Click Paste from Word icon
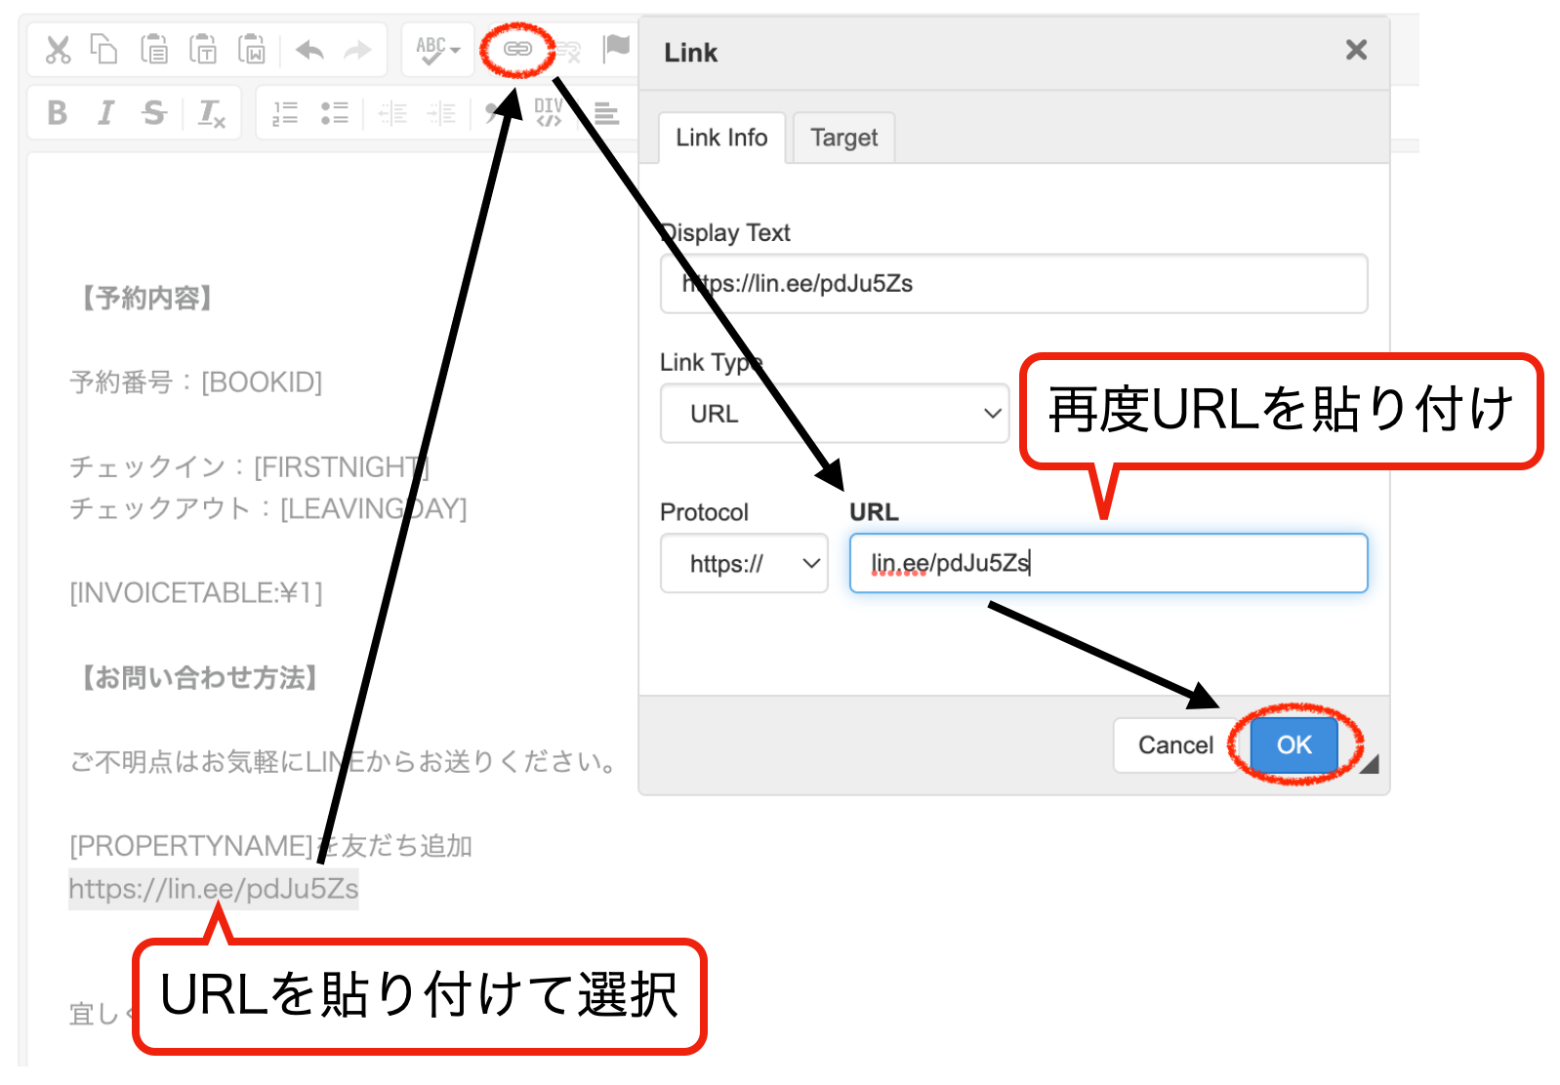The image size is (1560, 1085). pos(252,49)
